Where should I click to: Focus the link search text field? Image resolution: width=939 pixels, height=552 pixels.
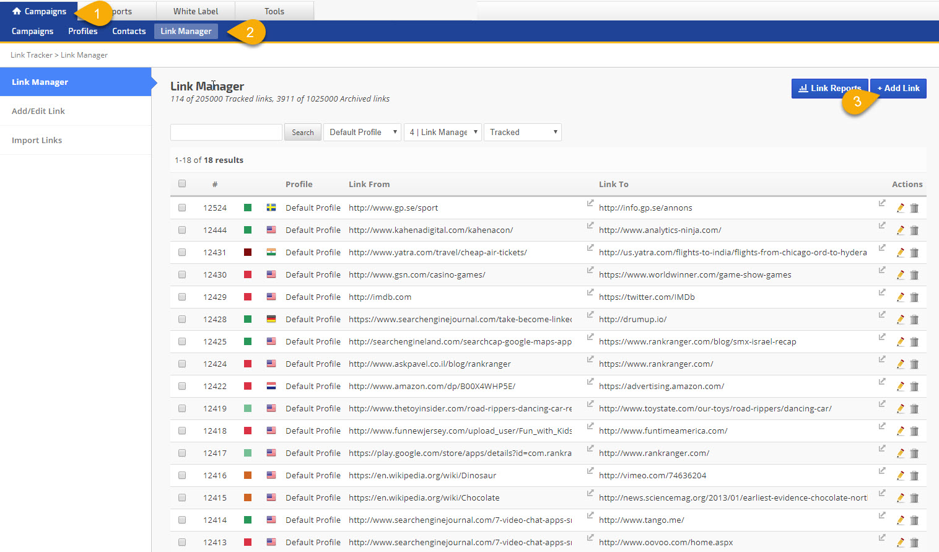click(x=226, y=132)
